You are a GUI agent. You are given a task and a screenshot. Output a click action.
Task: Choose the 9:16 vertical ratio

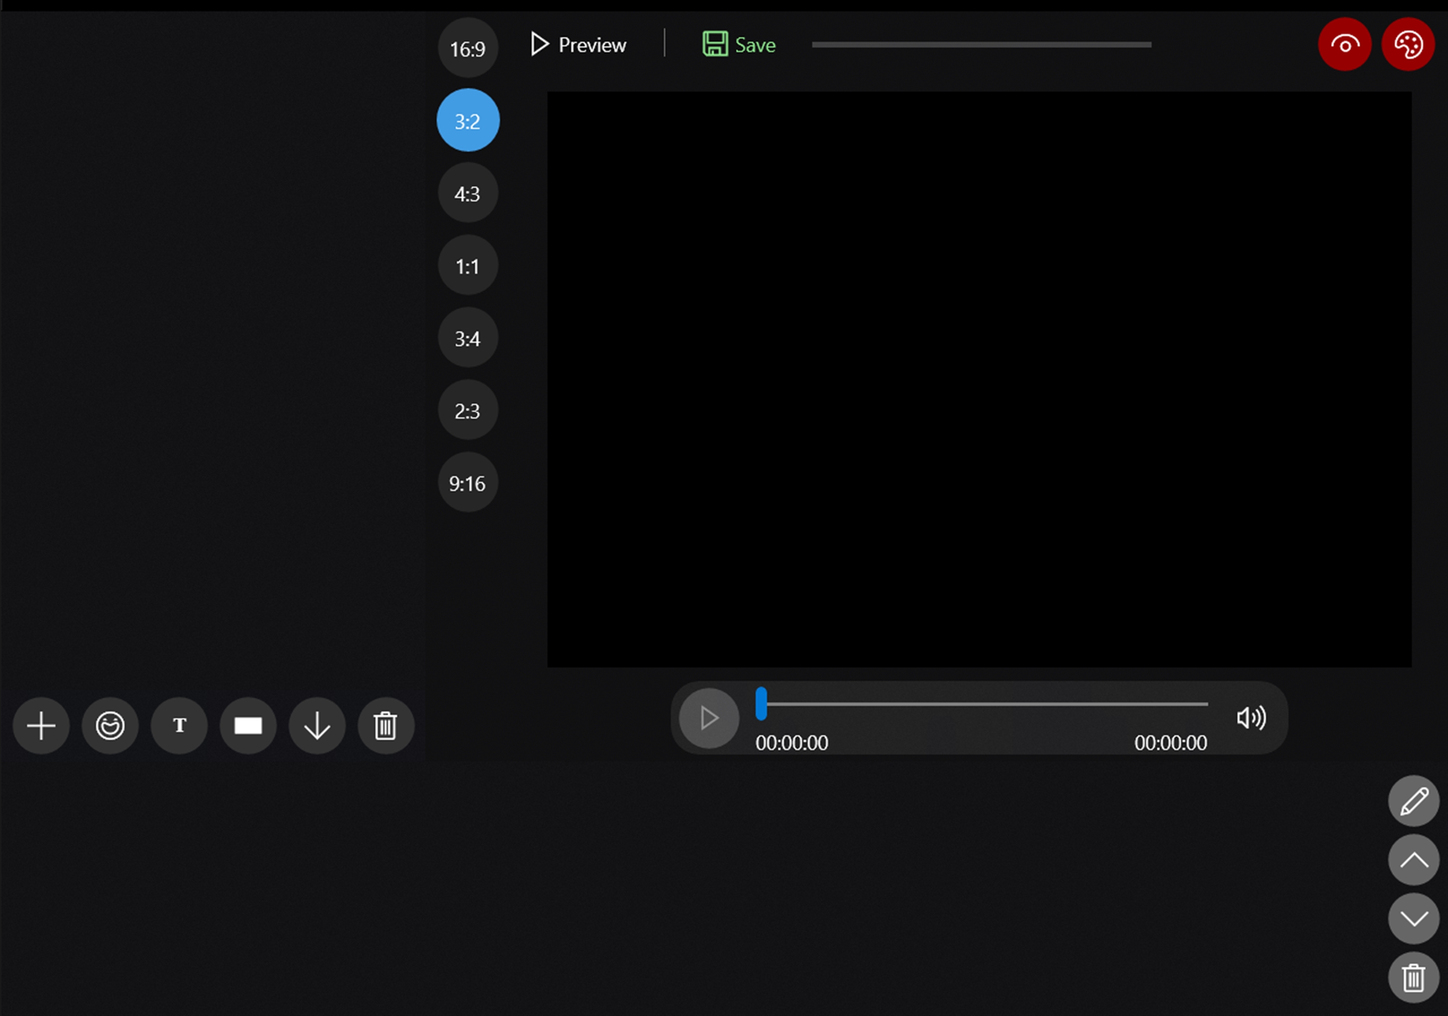[x=467, y=483]
